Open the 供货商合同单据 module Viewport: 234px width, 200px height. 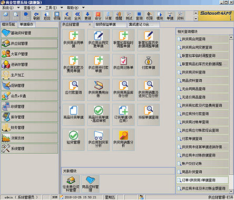(74, 40)
